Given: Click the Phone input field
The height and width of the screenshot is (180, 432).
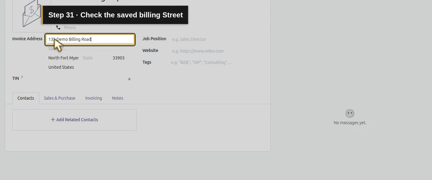Looking at the screenshot, I should [97, 28].
